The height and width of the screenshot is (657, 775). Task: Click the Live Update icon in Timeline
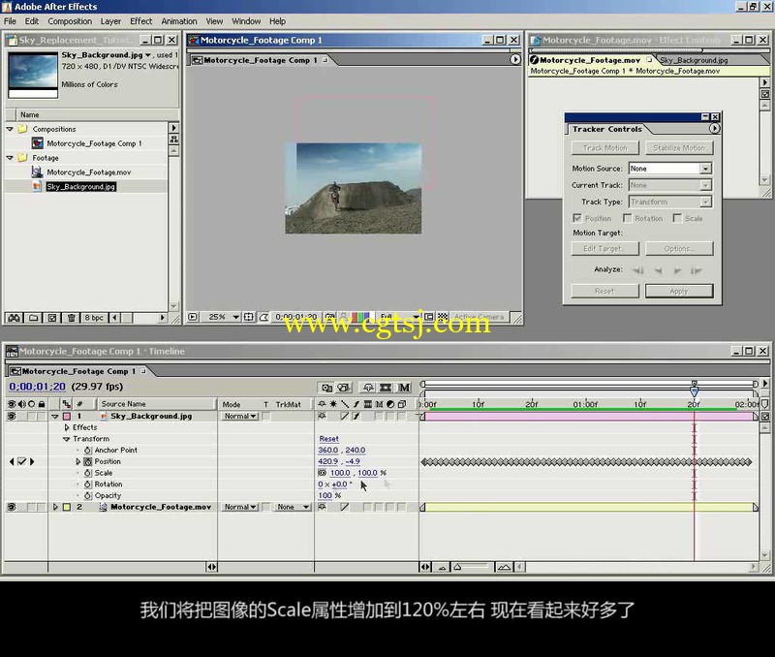327,388
